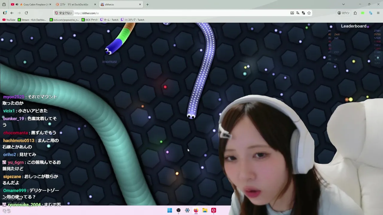Image resolution: width=383 pixels, height=215 pixels.
Task: Open the KICK チャット bookmark
Action: pyautogui.click(x=90, y=20)
